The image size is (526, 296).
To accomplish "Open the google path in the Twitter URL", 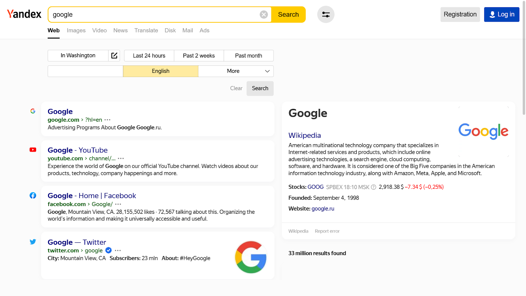I will [x=94, y=250].
